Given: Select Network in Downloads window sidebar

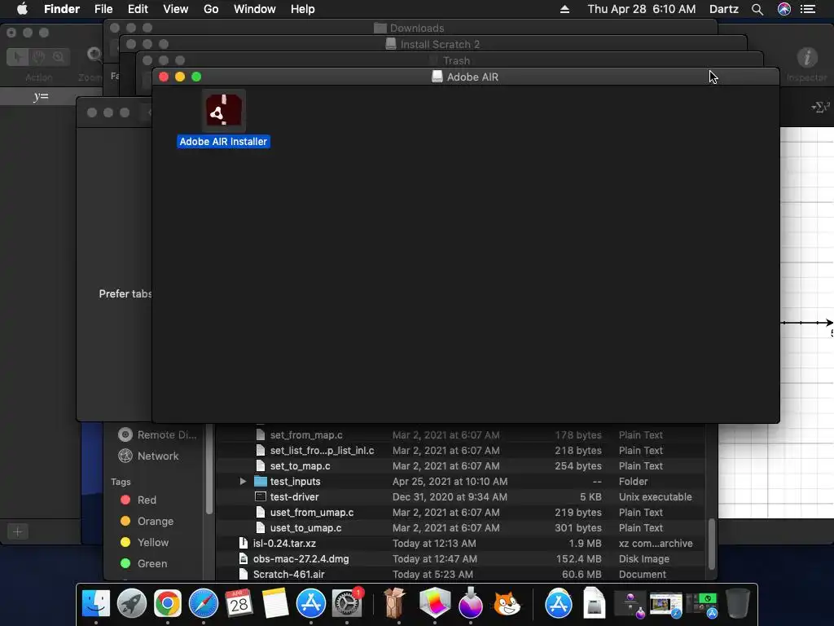Looking at the screenshot, I should [x=157, y=456].
